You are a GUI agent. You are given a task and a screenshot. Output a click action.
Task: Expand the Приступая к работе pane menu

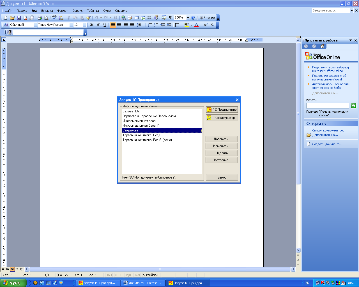coord(351,40)
